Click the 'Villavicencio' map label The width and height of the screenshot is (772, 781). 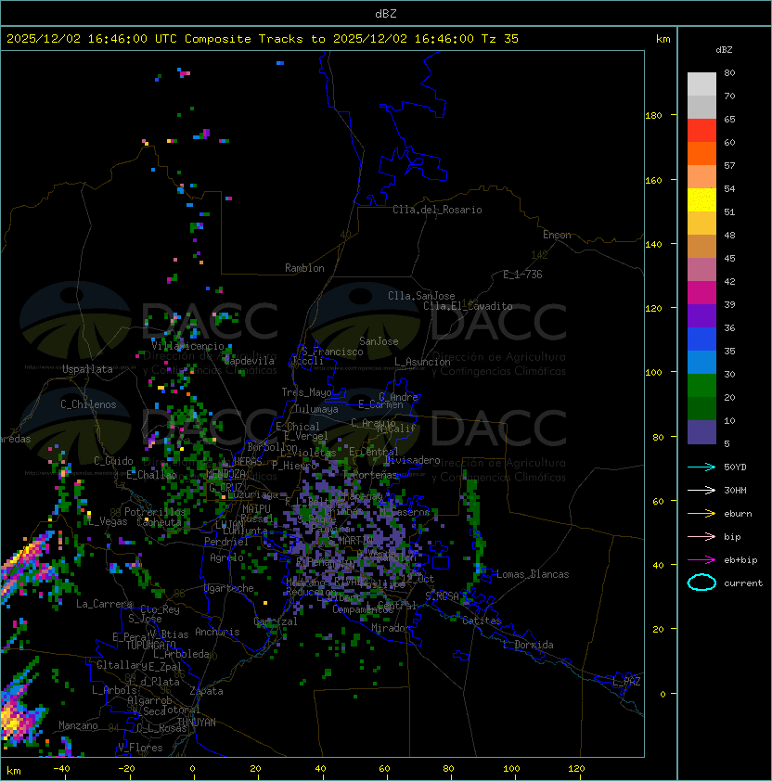click(187, 346)
